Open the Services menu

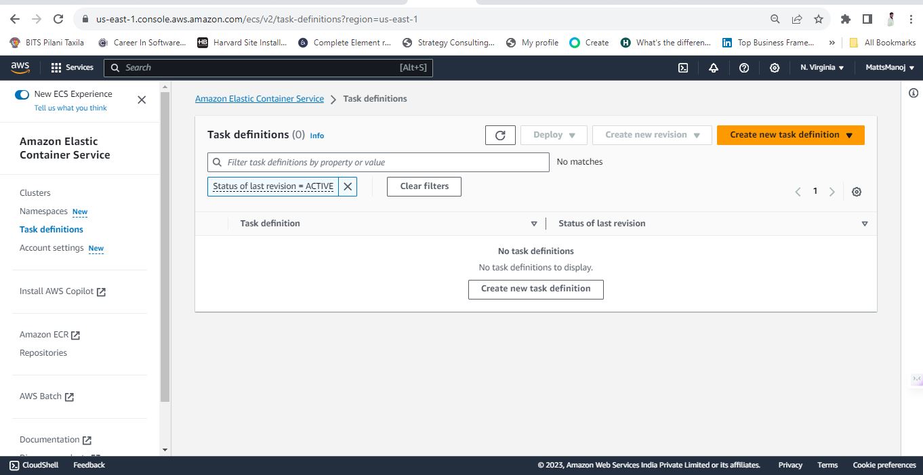click(x=72, y=68)
